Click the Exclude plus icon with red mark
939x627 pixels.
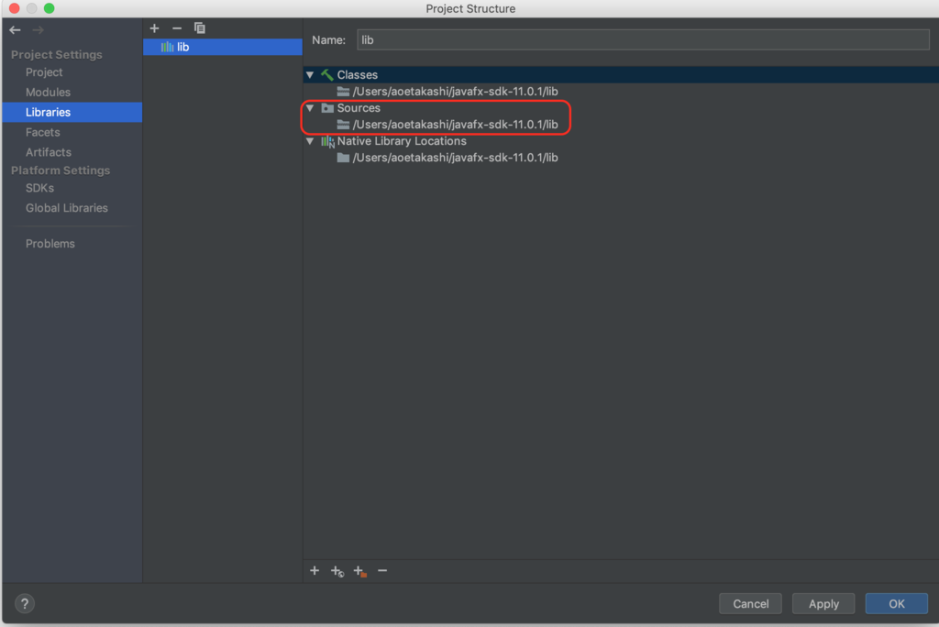pos(359,571)
